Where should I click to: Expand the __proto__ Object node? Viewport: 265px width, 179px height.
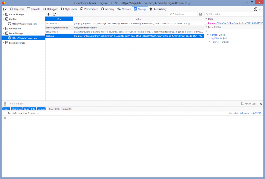pyautogui.click(x=209, y=42)
